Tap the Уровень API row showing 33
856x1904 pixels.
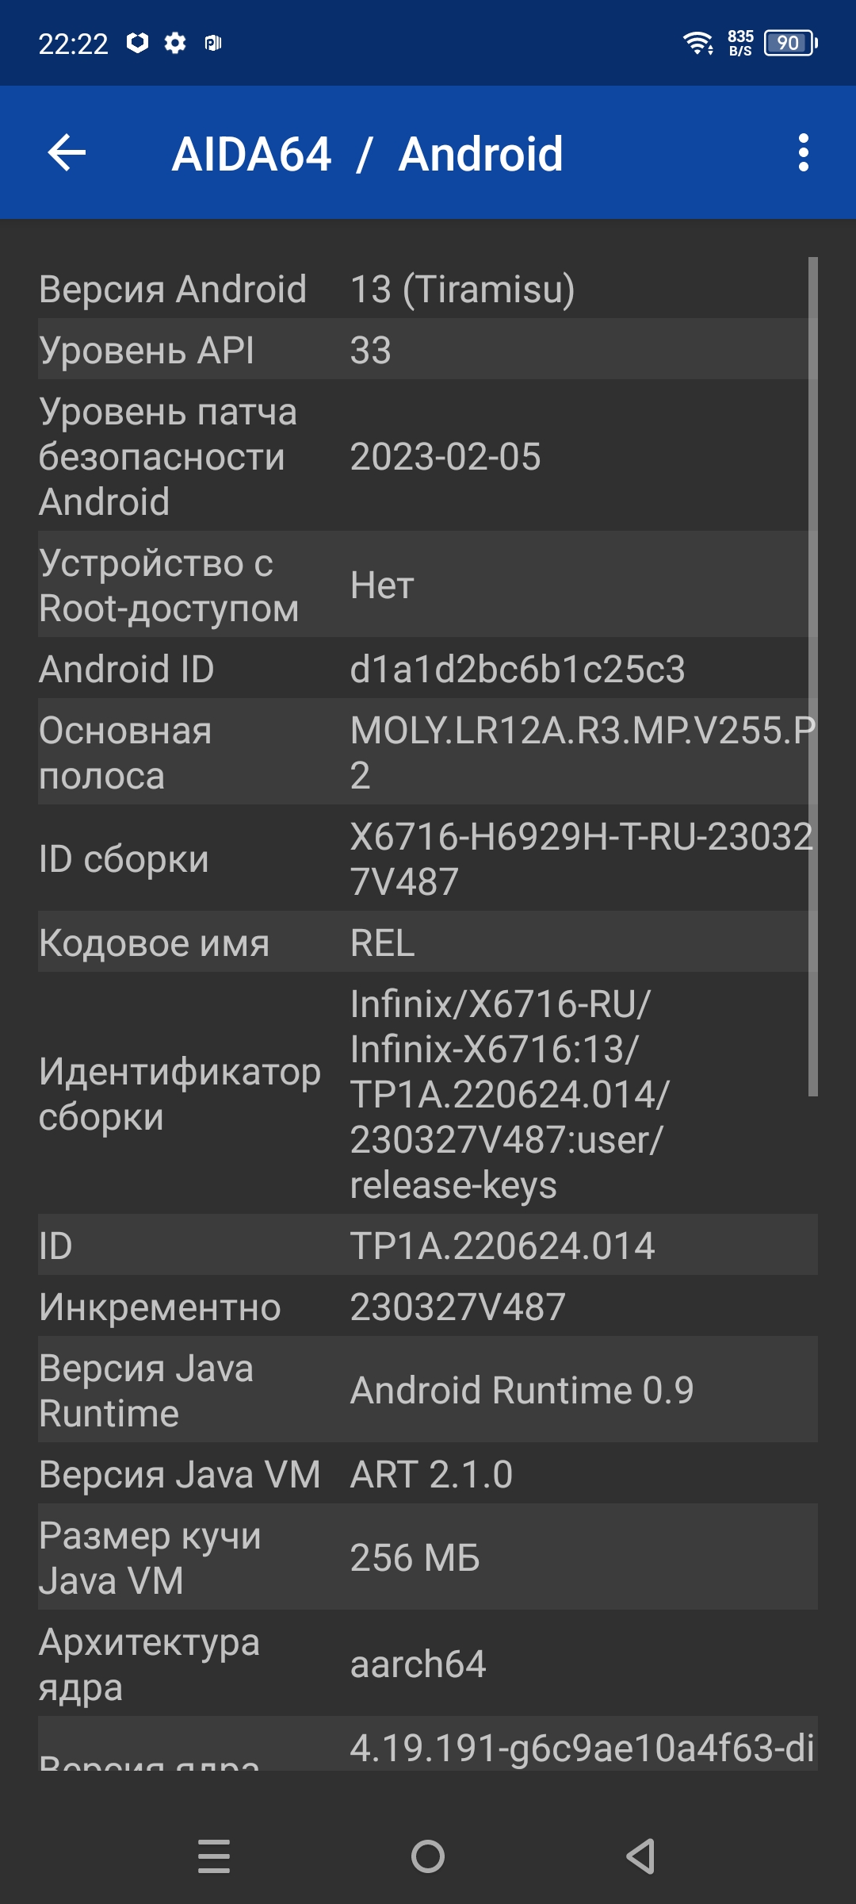(x=428, y=350)
